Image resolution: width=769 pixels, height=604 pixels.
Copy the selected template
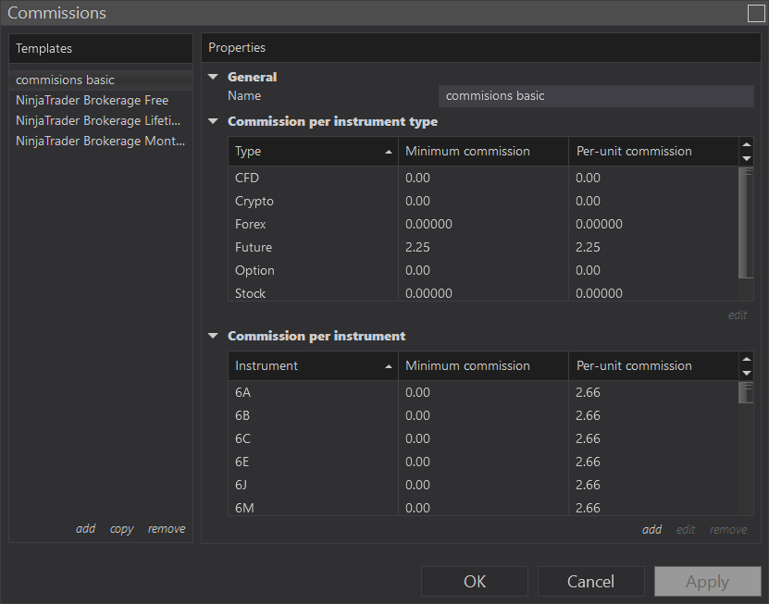[x=121, y=529]
